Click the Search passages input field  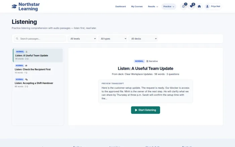(40, 39)
